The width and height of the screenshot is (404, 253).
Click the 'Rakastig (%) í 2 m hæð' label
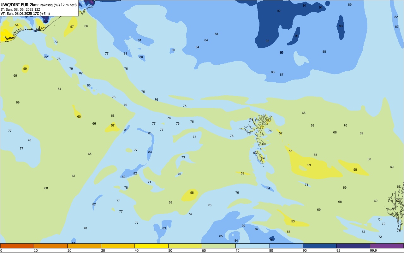coord(58,5)
